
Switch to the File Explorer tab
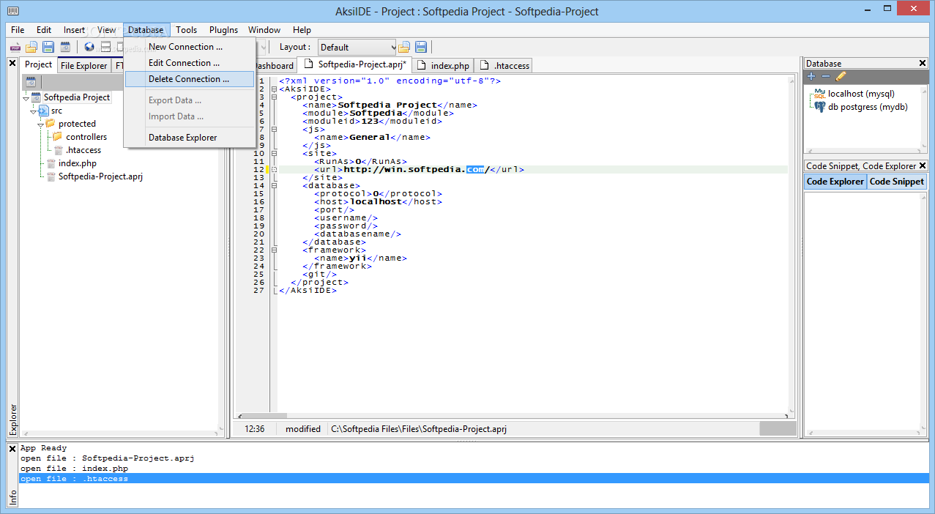pyautogui.click(x=83, y=66)
